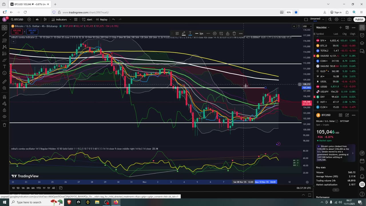Select XAUUSD in the watchlist

pyautogui.click(x=336, y=56)
